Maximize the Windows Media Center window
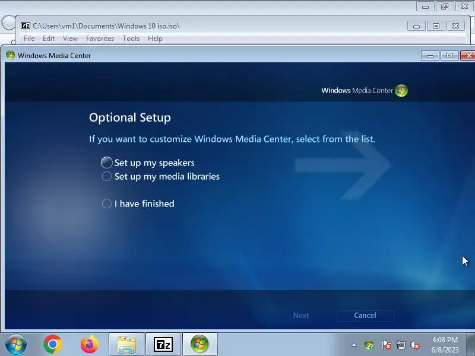 tap(450, 56)
